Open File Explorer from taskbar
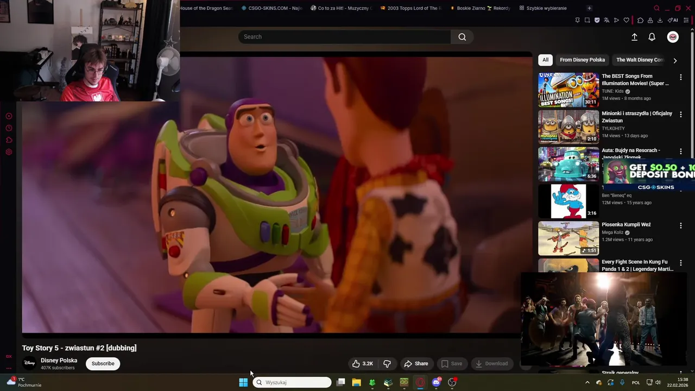 (356, 382)
